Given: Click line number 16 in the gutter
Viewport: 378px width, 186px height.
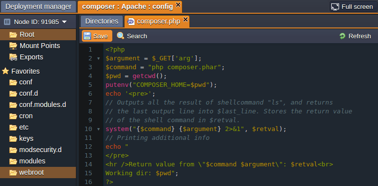Looking at the screenshot, I should coord(89,182).
